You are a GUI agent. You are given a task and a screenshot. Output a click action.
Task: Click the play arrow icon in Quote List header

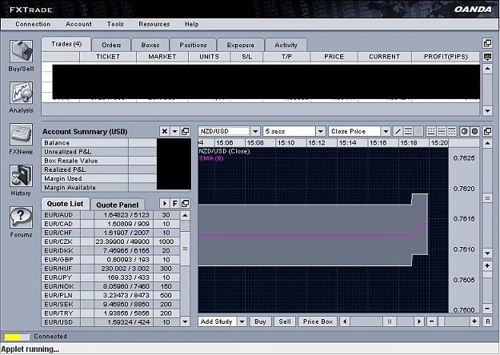tap(165, 203)
